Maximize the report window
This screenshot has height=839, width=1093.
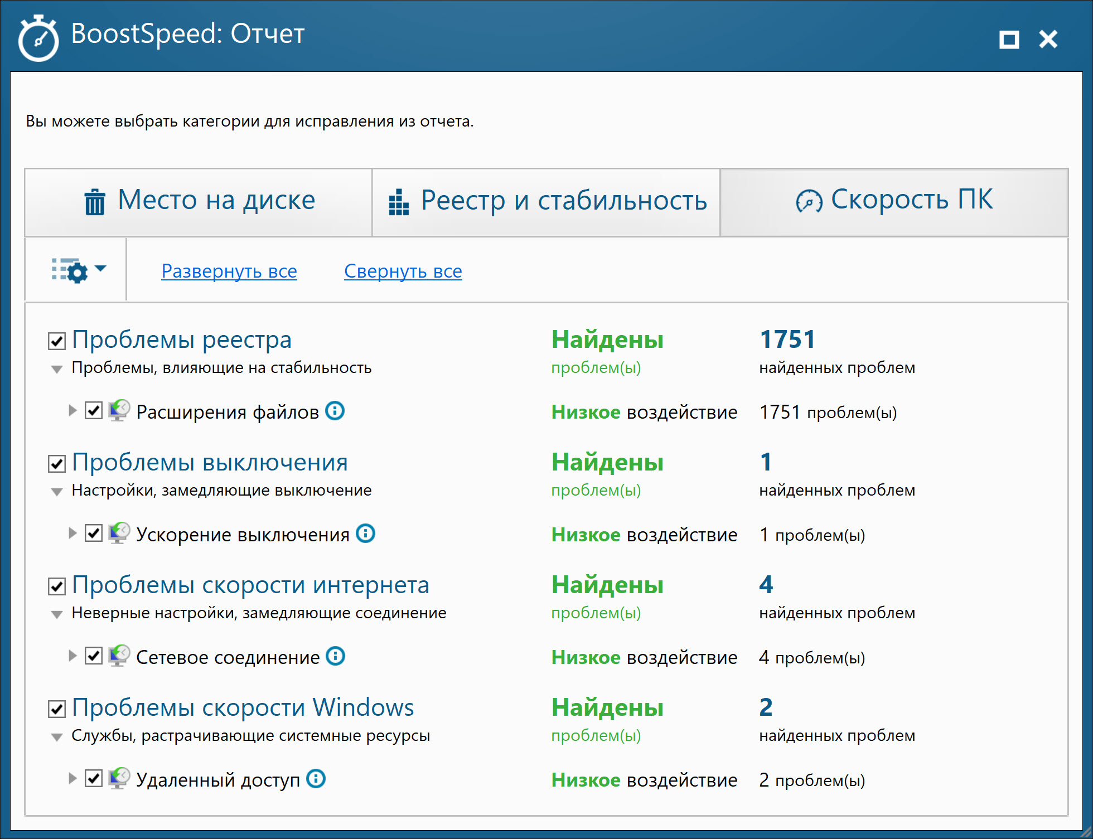[x=1009, y=40]
